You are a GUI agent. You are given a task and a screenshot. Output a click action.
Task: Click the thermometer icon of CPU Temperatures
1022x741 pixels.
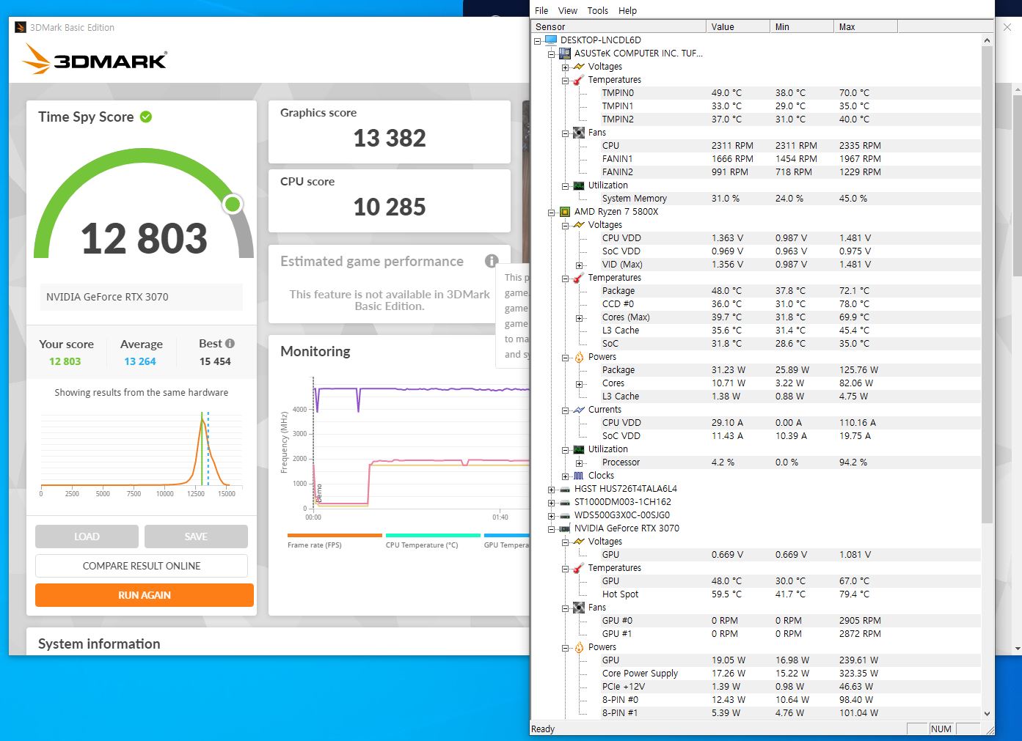coord(579,278)
